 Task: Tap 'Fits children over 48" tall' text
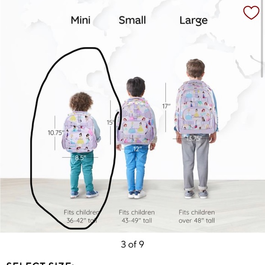tap(197, 216)
